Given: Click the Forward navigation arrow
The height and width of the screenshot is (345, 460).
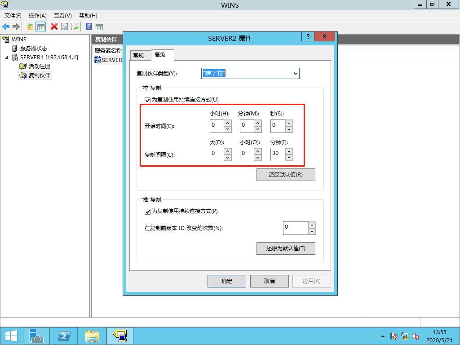Looking at the screenshot, I should click(16, 27).
